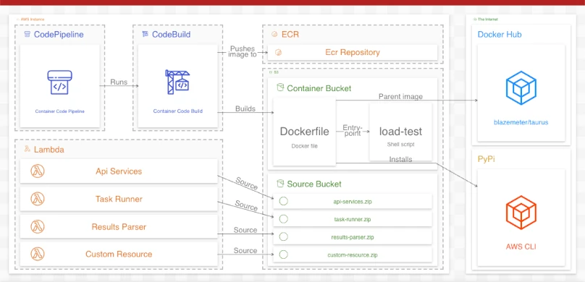The image size is (585, 282).
Task: Open the Dockerfile box
Action: pyautogui.click(x=304, y=132)
